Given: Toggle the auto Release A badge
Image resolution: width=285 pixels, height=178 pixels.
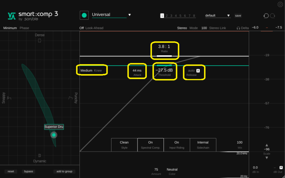Looking at the screenshot, I should click(198, 71).
